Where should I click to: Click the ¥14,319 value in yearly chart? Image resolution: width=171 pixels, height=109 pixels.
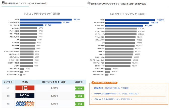click(154, 23)
